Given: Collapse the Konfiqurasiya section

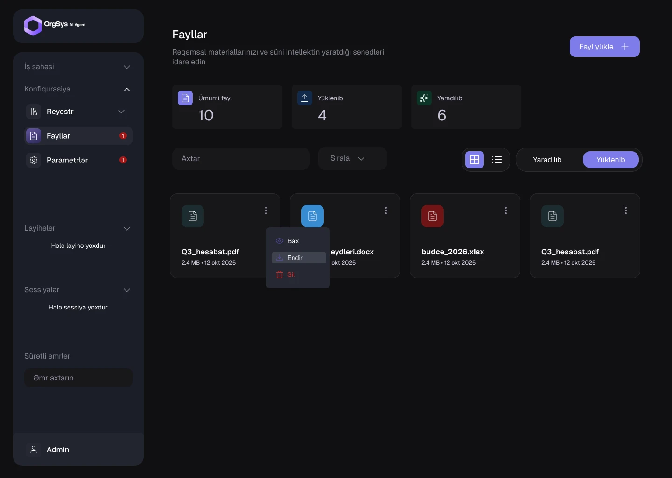Looking at the screenshot, I should pos(127,90).
